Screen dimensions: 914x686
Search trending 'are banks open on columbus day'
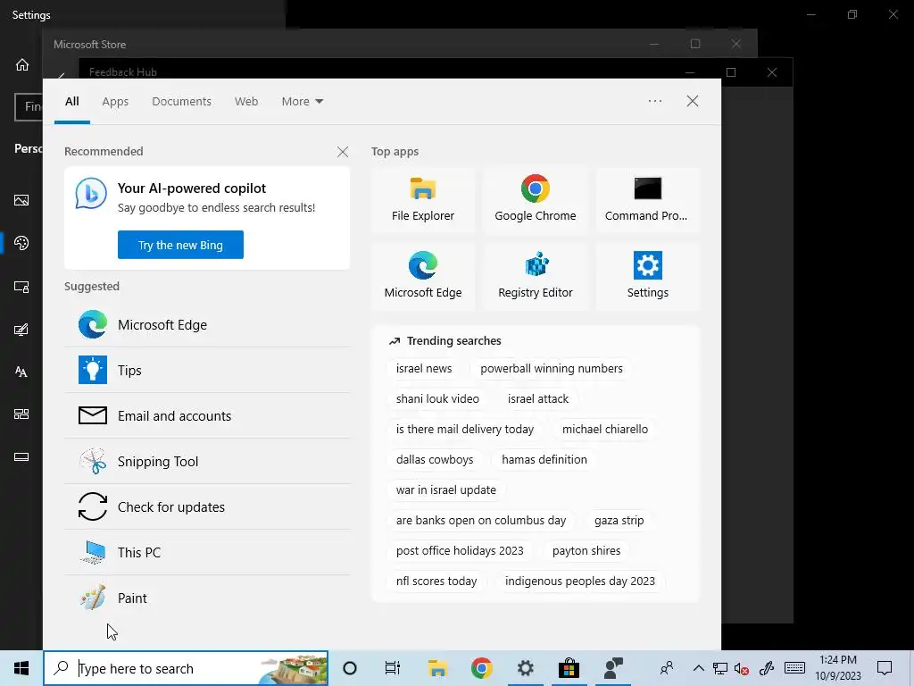(481, 521)
